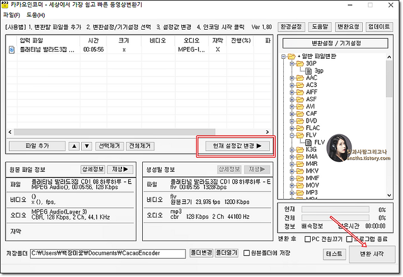Image resolution: width=403 pixels, height=277 pixels.
Task: Click the AIFF folder icon
Action: pos(300,92)
